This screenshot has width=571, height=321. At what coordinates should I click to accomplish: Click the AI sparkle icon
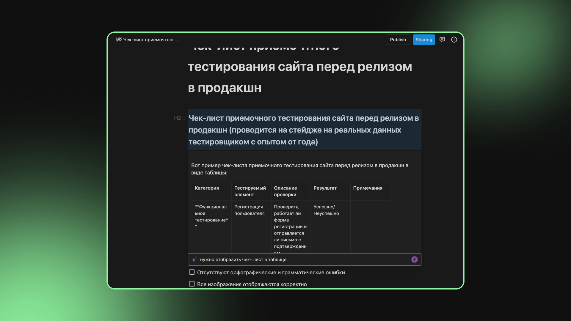point(194,259)
